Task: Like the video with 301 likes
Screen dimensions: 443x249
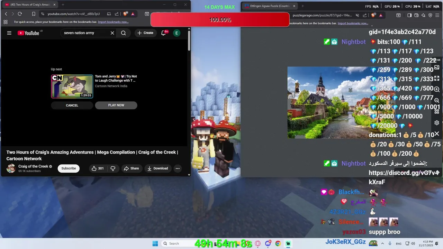Action: (x=97, y=168)
